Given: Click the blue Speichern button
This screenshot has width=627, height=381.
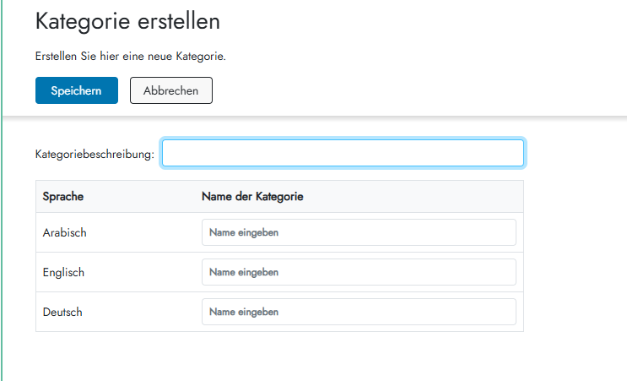Looking at the screenshot, I should click(76, 90).
